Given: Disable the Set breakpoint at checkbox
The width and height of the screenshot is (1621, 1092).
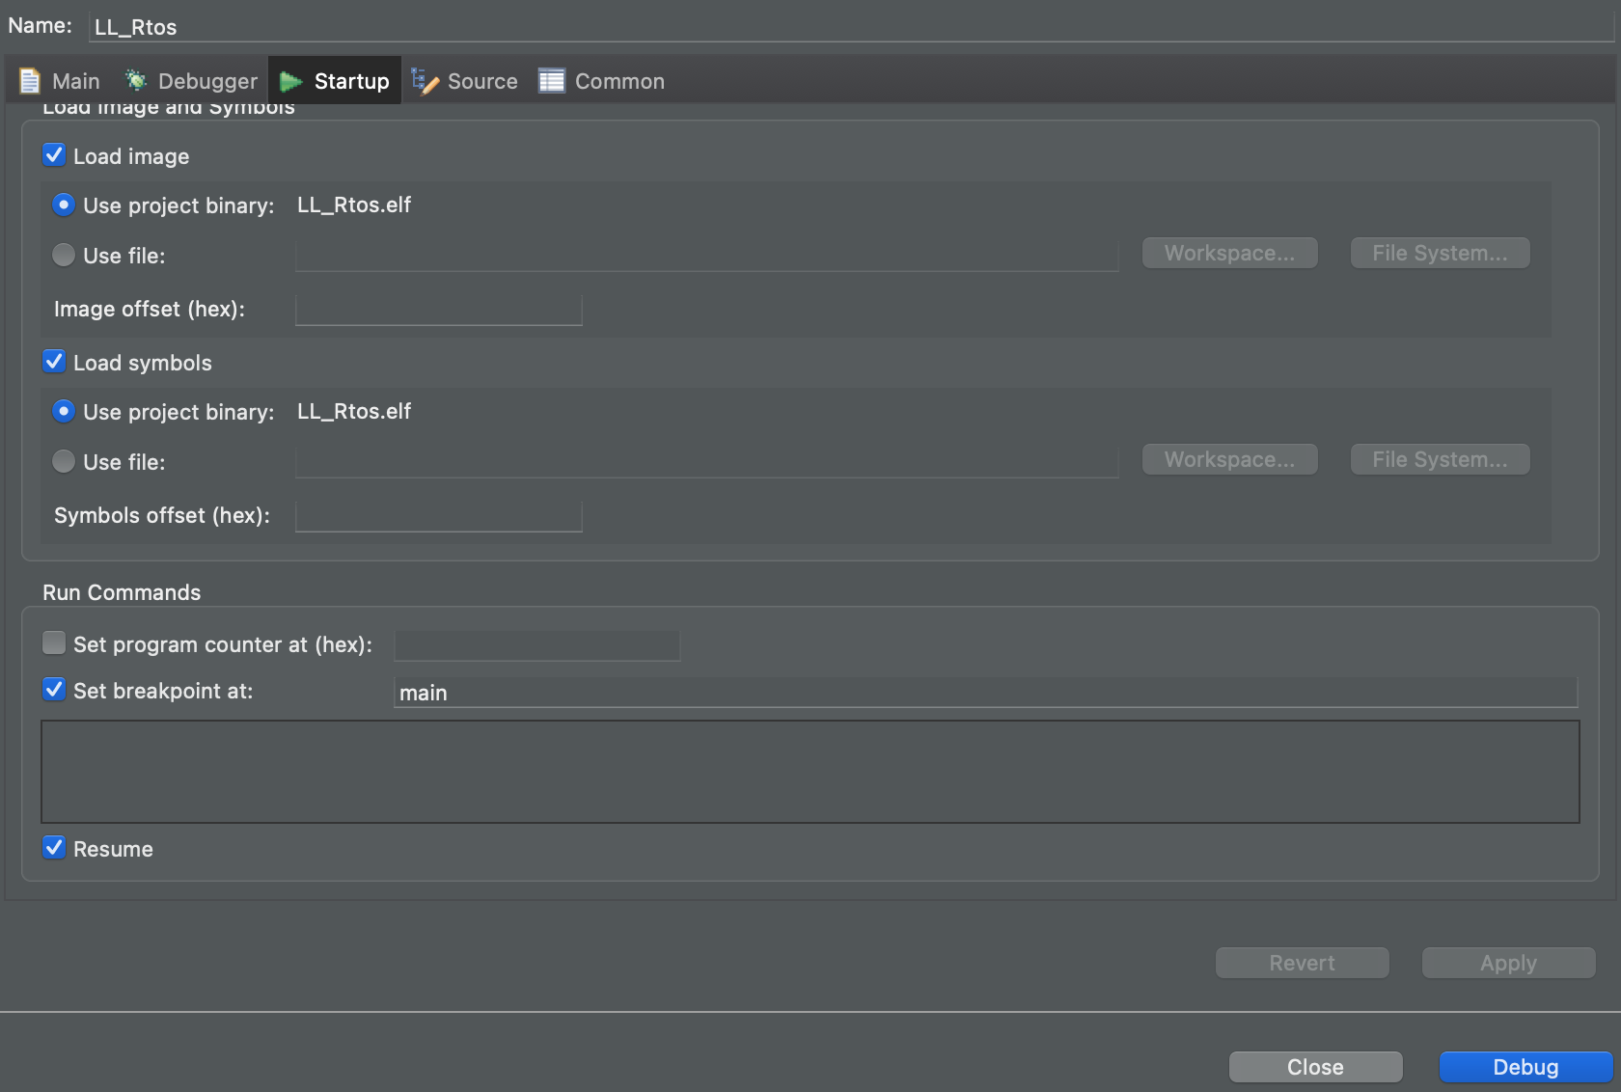Looking at the screenshot, I should pos(54,690).
